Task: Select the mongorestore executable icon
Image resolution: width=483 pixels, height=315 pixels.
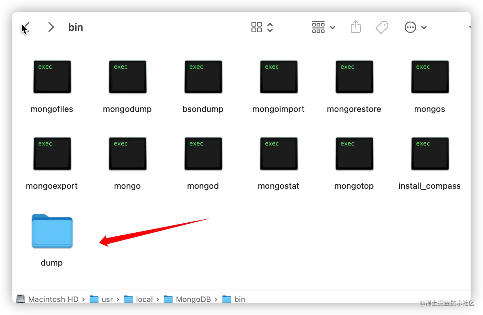Action: click(x=355, y=77)
